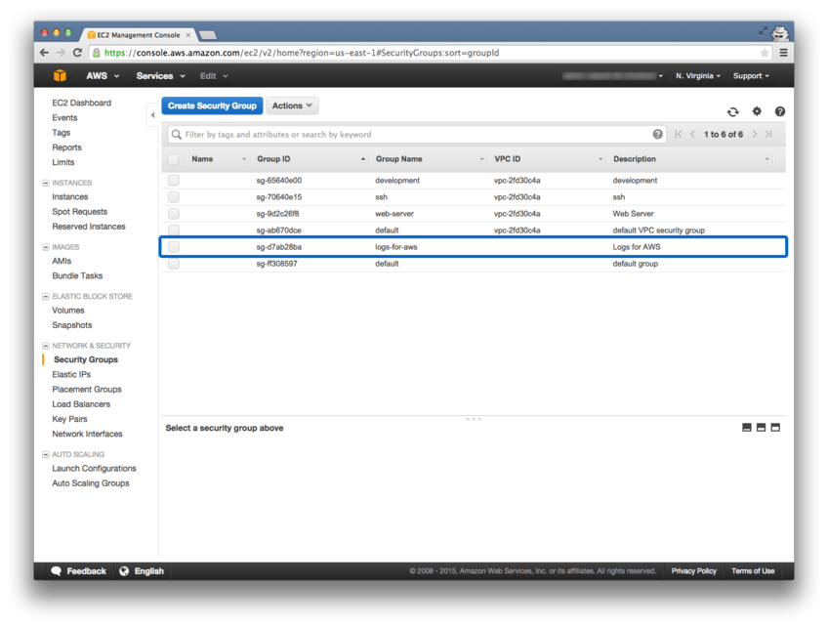Open Key Pairs in sidebar
The width and height of the screenshot is (828, 627).
(69, 419)
